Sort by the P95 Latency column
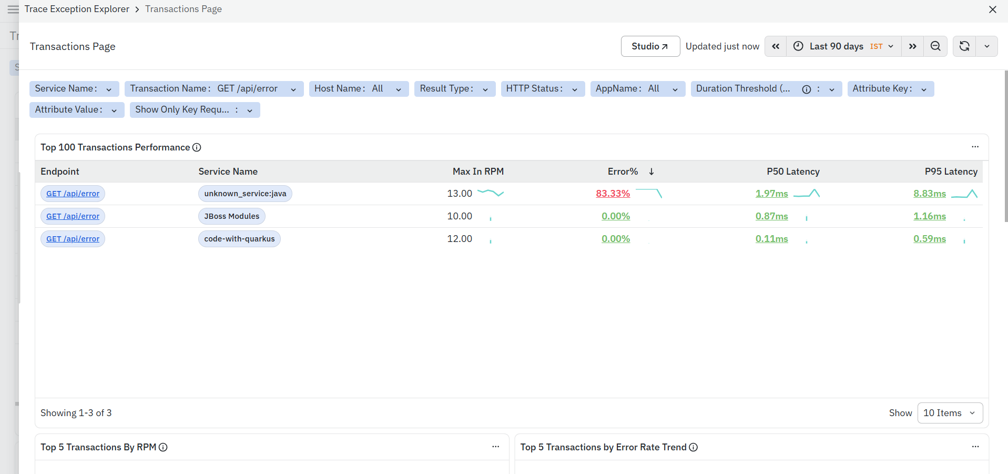Viewport: 1008px width, 474px height. (951, 172)
